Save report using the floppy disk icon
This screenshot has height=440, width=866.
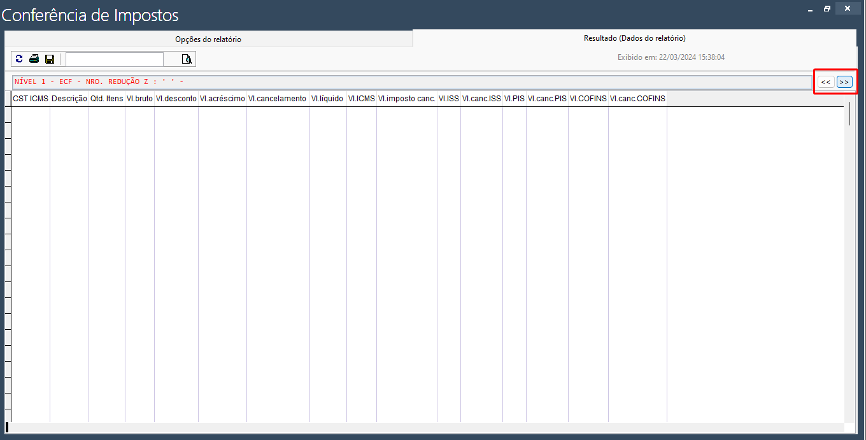point(50,59)
